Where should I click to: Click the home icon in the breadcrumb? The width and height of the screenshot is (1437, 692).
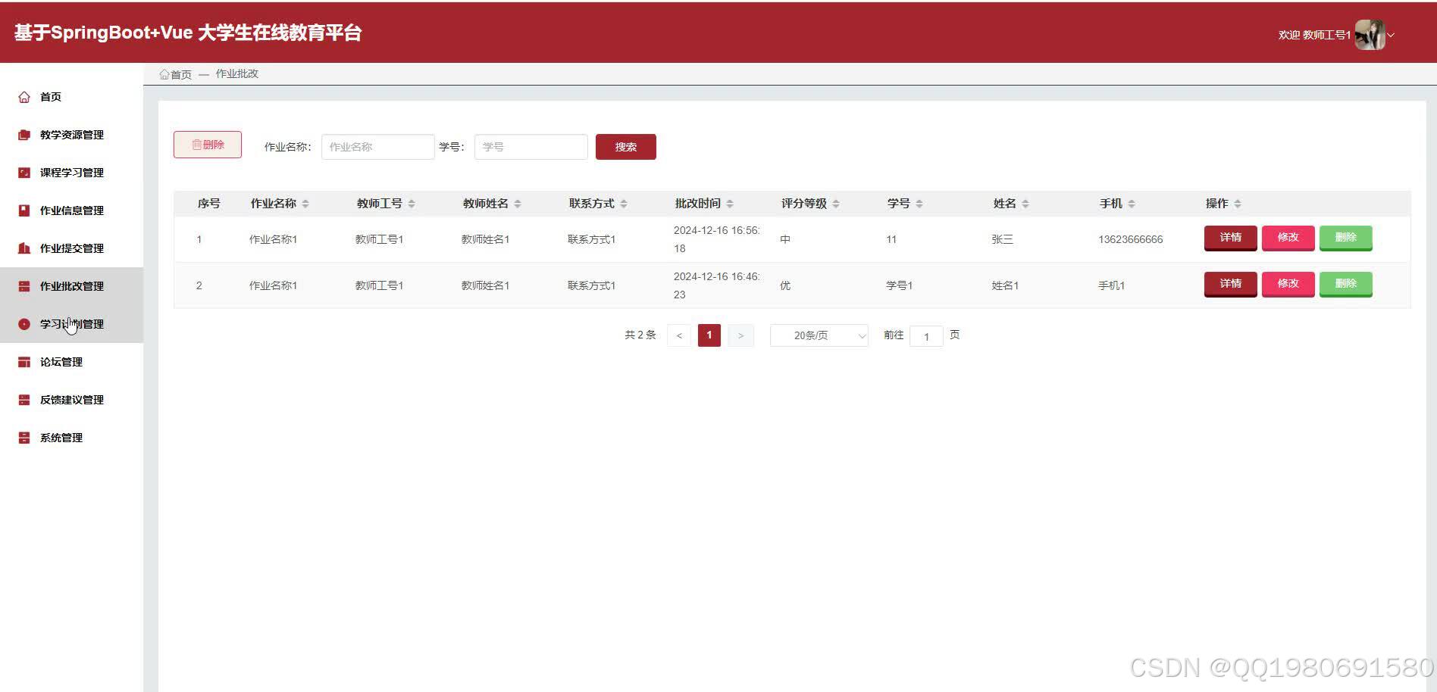[164, 73]
